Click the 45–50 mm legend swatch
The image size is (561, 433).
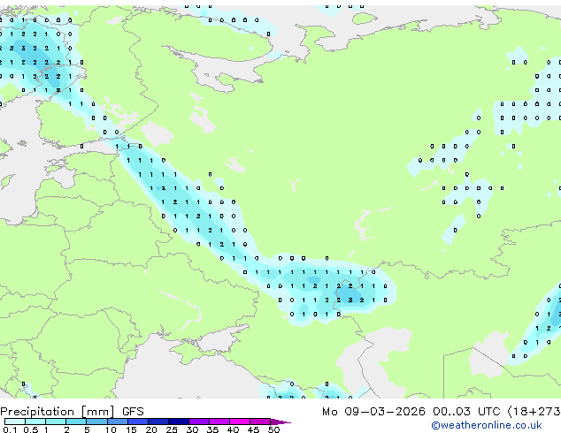tap(260, 422)
